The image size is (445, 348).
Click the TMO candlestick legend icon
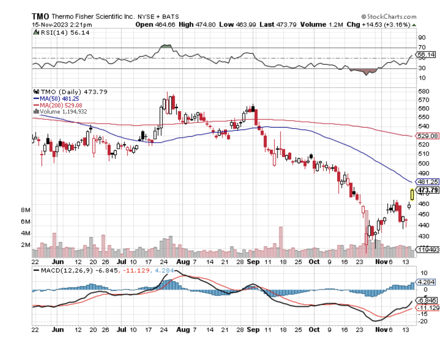pyautogui.click(x=36, y=92)
